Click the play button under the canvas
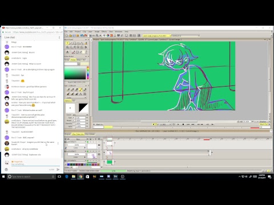The image size is (274, 205). (178, 124)
